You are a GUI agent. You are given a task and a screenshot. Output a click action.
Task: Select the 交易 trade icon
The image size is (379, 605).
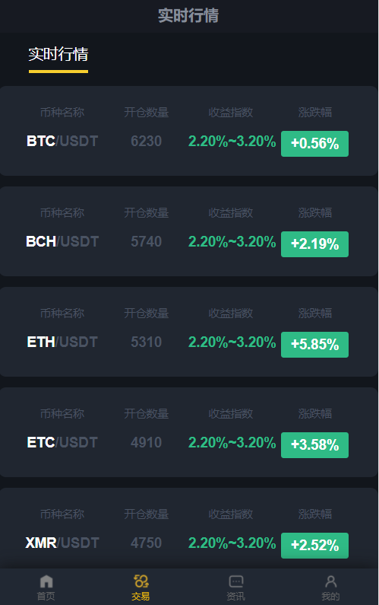[x=141, y=587]
